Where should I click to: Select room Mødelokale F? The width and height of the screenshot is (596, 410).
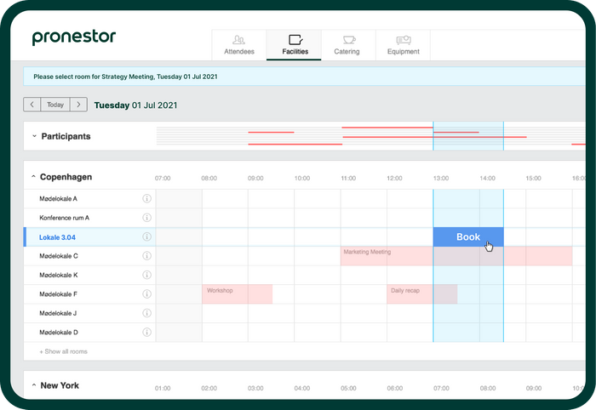58,293
